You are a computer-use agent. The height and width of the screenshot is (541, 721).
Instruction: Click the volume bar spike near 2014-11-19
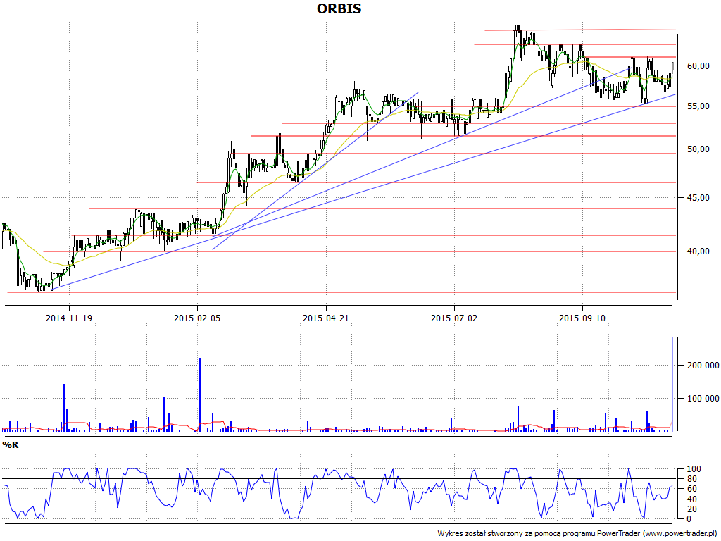pyautogui.click(x=64, y=408)
